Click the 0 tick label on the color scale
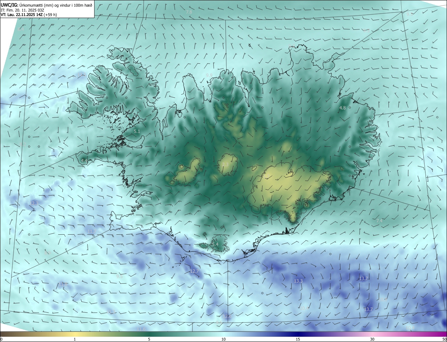447x342 pixels. (1, 339)
